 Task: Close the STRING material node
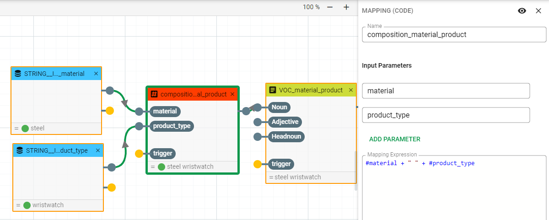coord(96,74)
